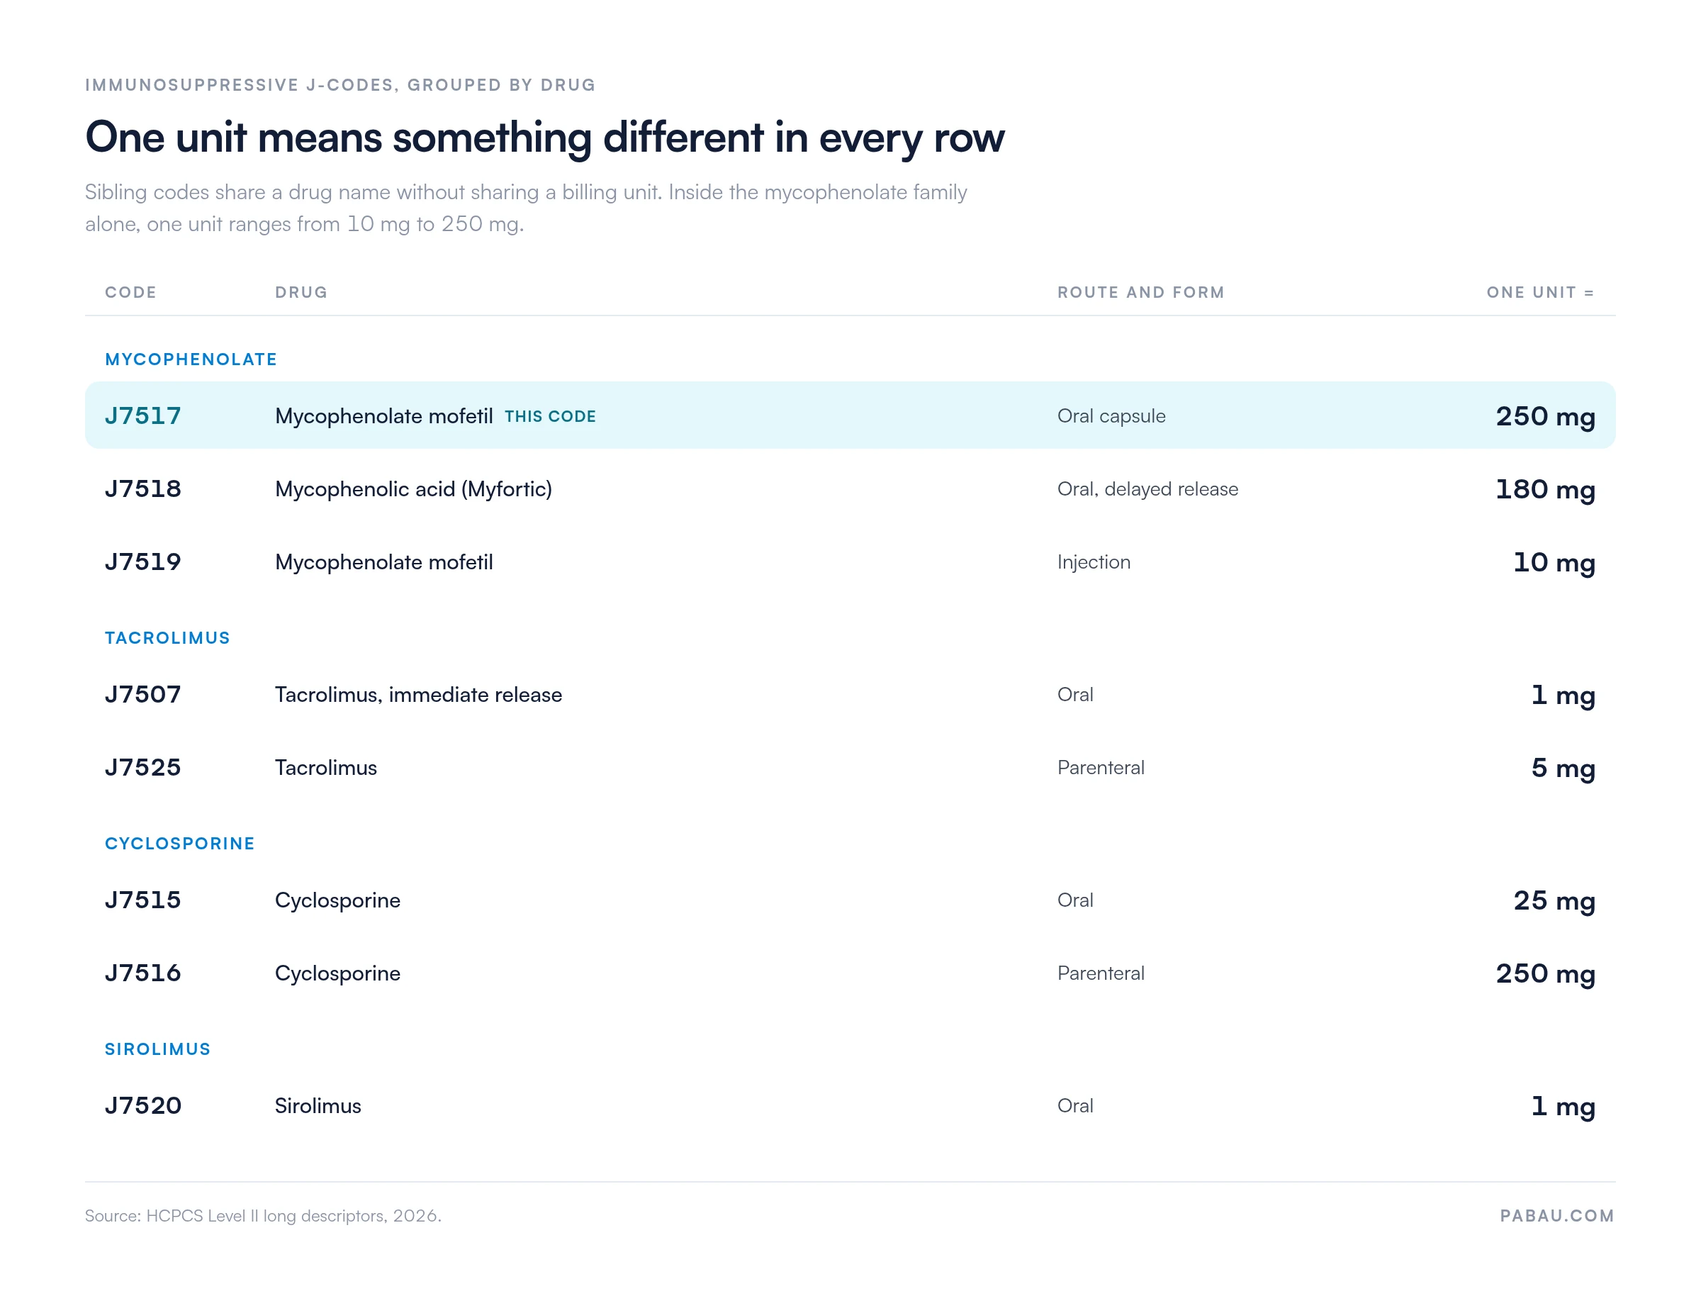Click the ONE UNIT = column header
Screen dimensions: 1701x1296
coord(1539,292)
